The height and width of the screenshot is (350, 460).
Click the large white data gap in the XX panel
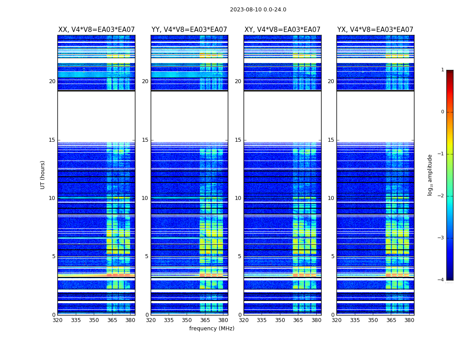(x=96, y=116)
